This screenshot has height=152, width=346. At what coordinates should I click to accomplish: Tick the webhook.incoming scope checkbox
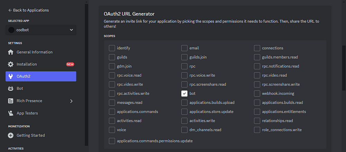tap(257, 93)
